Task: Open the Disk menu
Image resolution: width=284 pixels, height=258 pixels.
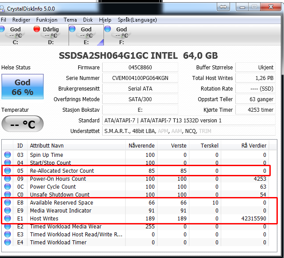Action: (88, 20)
